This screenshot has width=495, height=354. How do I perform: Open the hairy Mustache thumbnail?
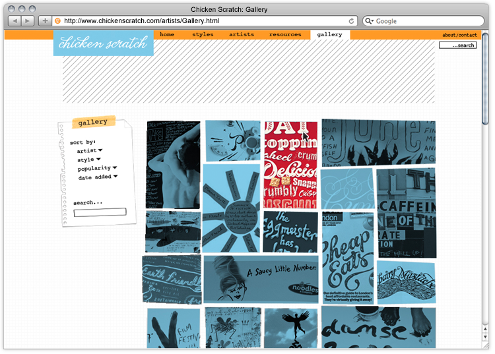[407, 282]
